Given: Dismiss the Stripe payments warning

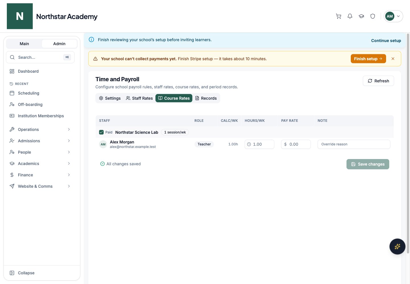Looking at the screenshot, I should [393, 59].
